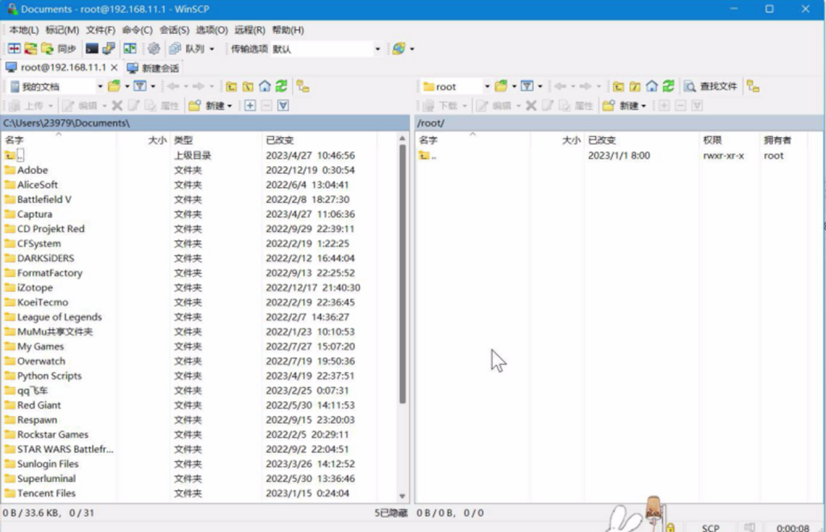Refresh the local panel with green arrows
Image resolution: width=826 pixels, height=532 pixels.
point(282,86)
